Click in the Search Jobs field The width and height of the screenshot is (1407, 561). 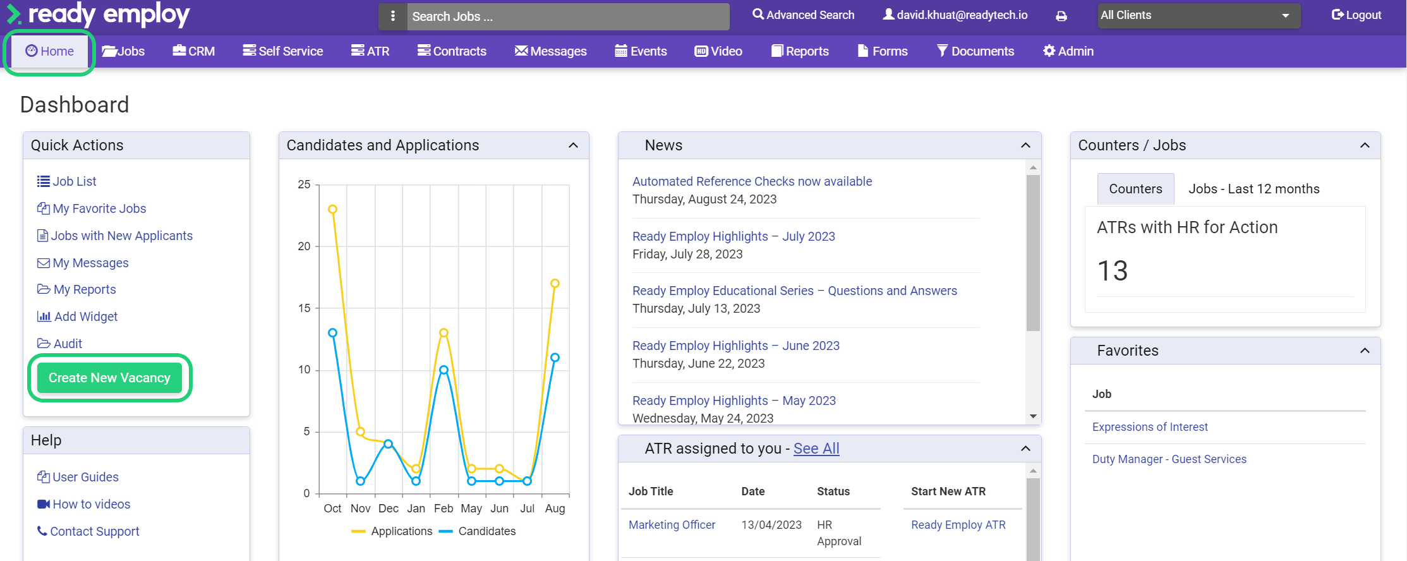pyautogui.click(x=567, y=16)
